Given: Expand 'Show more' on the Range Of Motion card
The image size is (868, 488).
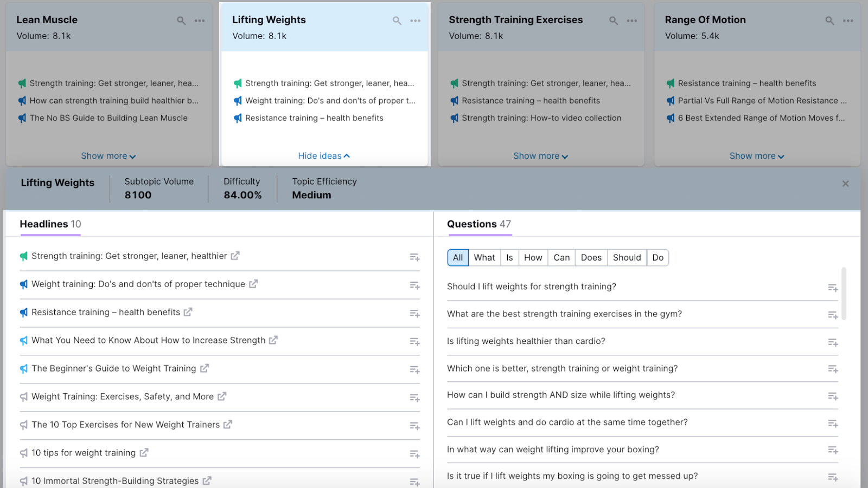Looking at the screenshot, I should pyautogui.click(x=756, y=155).
